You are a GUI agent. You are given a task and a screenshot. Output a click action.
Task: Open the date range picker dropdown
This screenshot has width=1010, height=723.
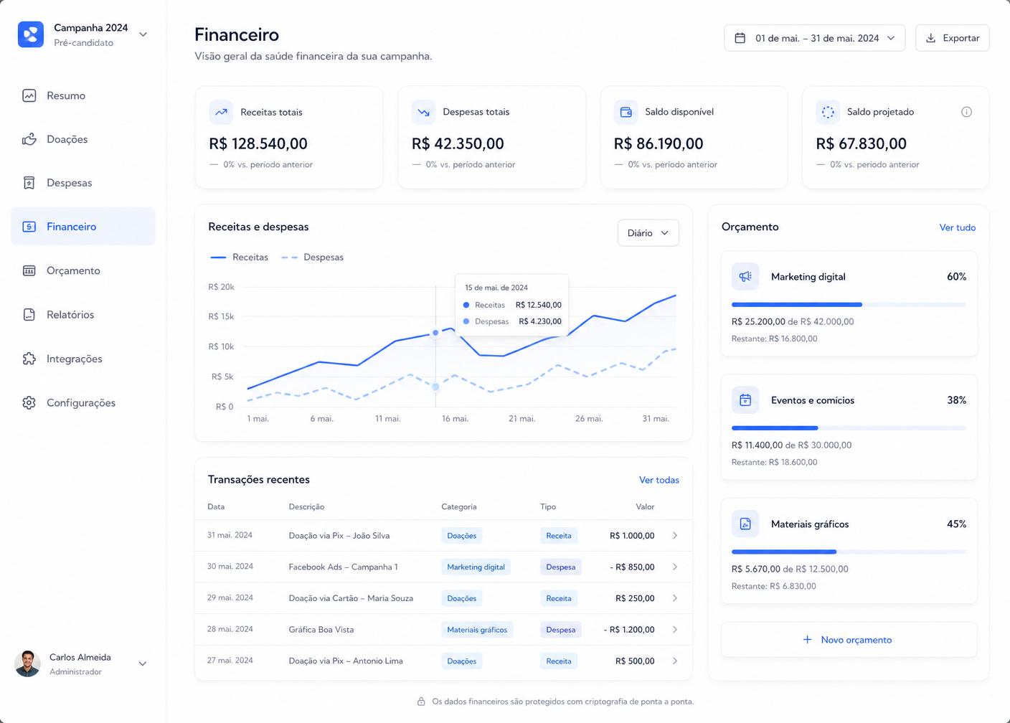pyautogui.click(x=814, y=38)
